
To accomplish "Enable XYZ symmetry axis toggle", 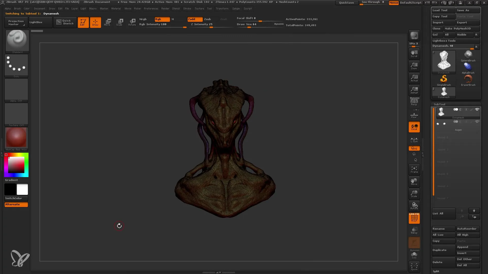I will click(x=415, y=148).
